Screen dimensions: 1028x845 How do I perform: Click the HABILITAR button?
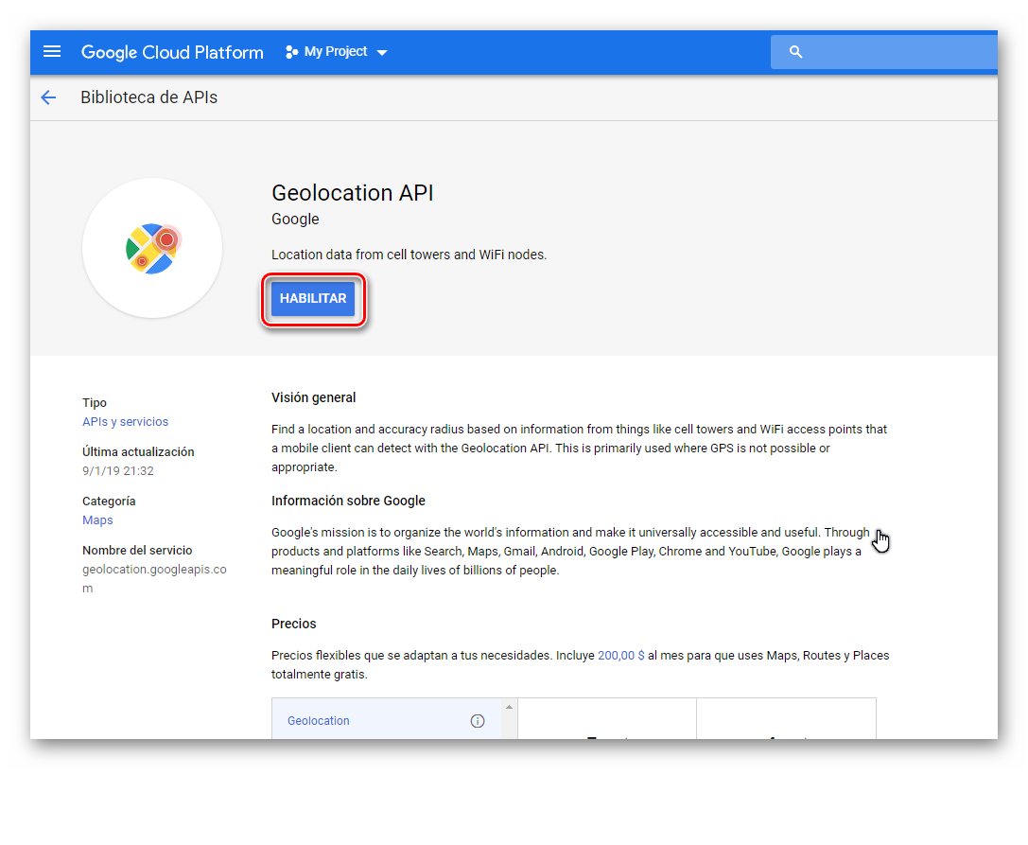313,299
